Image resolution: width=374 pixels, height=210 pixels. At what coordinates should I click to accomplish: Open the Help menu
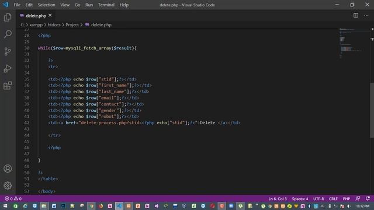point(124,5)
